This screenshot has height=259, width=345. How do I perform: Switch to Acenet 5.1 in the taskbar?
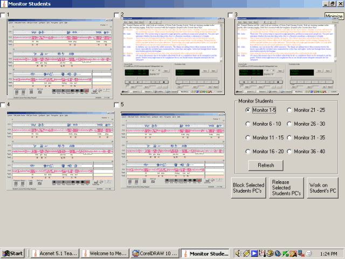53,253
